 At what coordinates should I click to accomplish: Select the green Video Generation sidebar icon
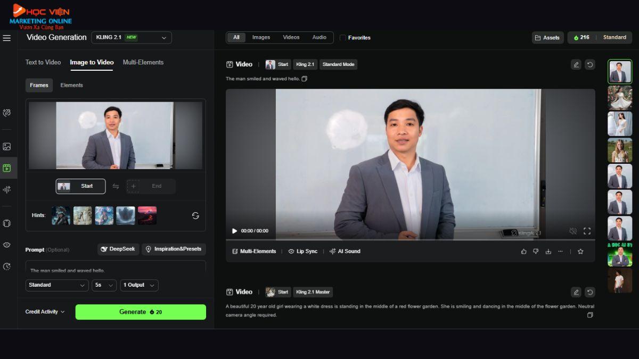(7, 168)
